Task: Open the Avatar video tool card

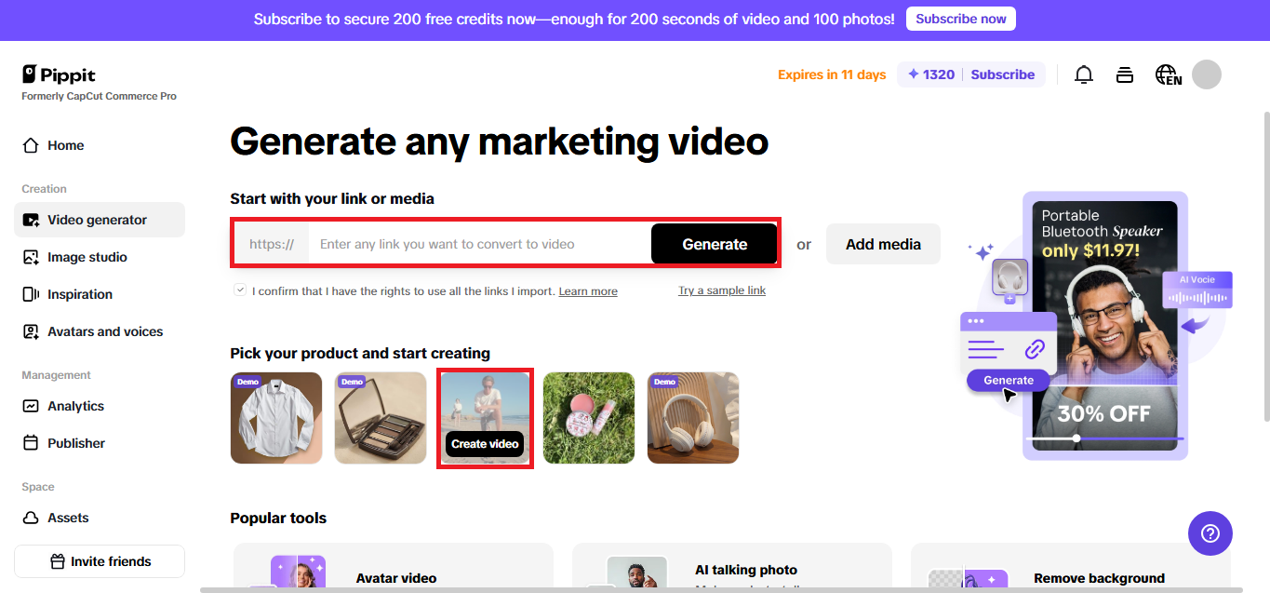Action: pyautogui.click(x=394, y=568)
